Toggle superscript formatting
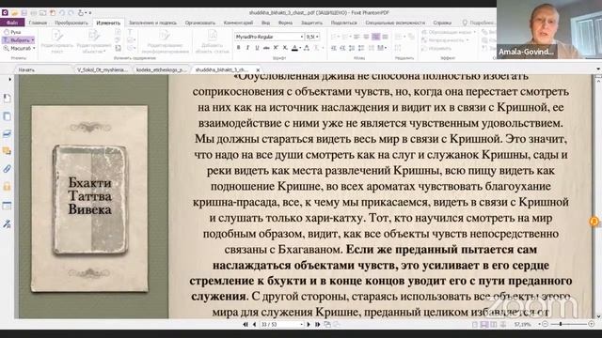The height and width of the screenshot is (338, 602). [x=276, y=48]
